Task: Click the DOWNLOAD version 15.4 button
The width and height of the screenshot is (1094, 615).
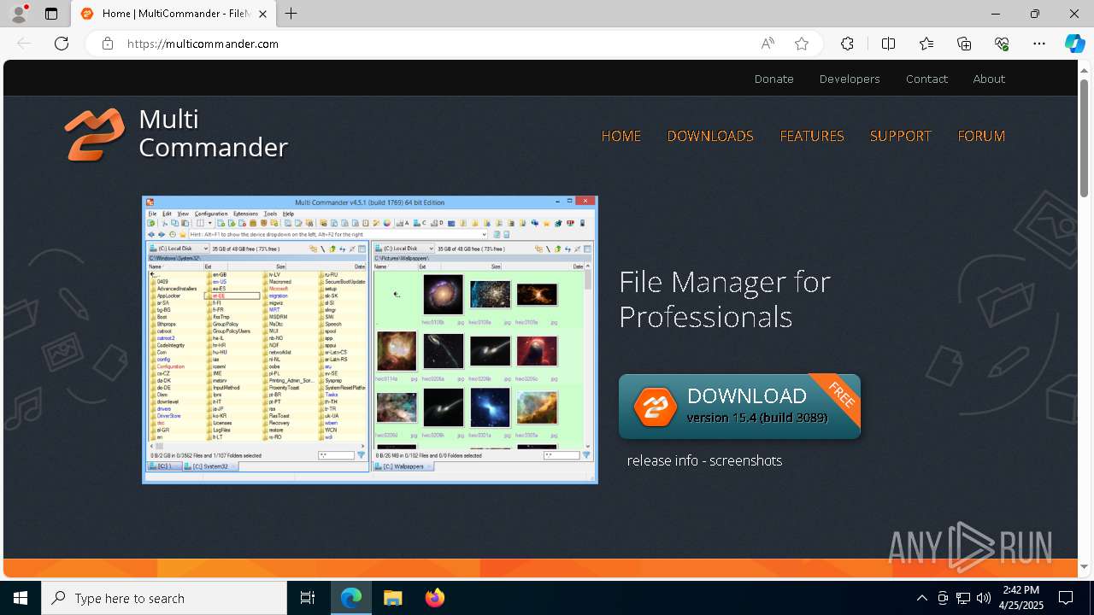Action: click(x=739, y=407)
